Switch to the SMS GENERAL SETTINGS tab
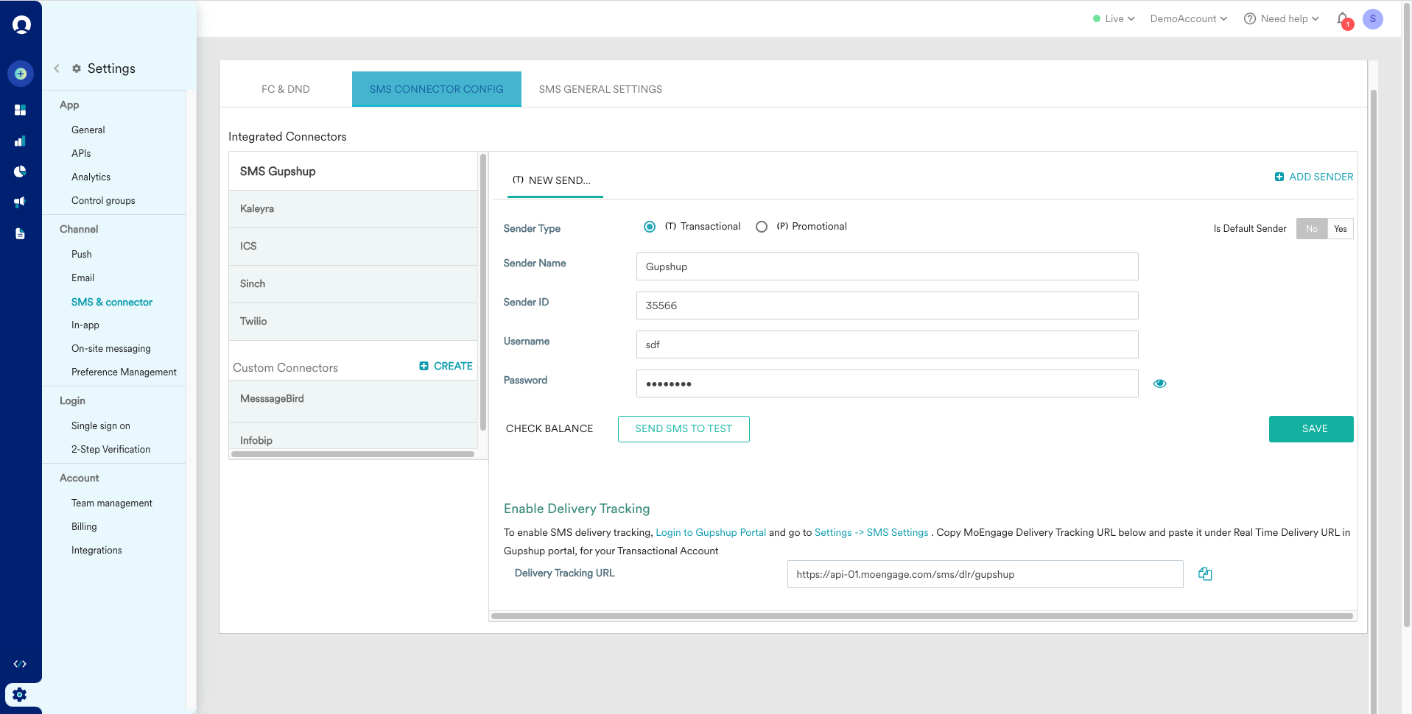1412x714 pixels. point(600,89)
